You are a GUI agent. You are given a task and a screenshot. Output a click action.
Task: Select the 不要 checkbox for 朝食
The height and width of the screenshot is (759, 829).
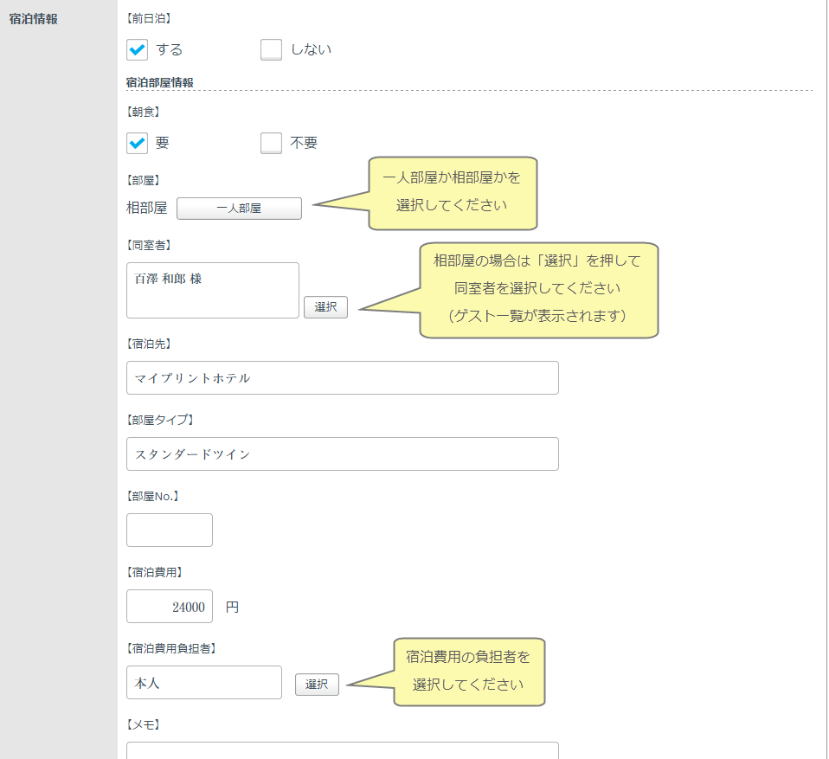click(272, 143)
